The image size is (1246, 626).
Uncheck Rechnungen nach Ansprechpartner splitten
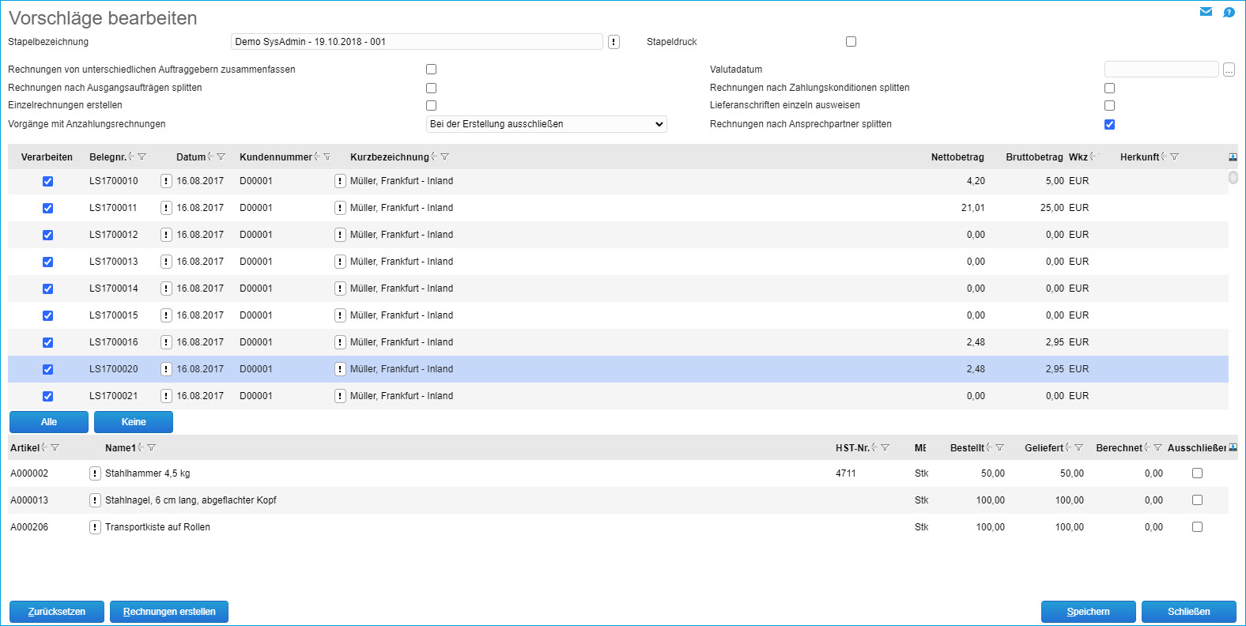(1109, 124)
